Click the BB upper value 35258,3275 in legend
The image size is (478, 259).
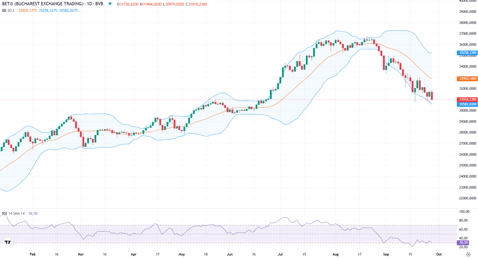click(48, 11)
